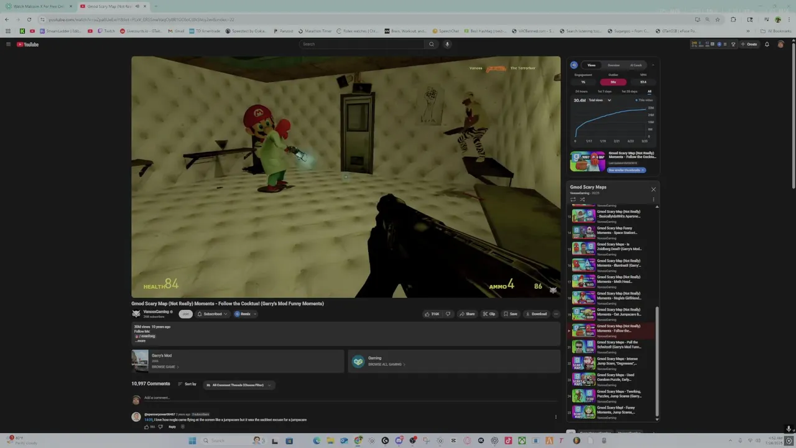The width and height of the screenshot is (796, 448).
Task: Click the playlist loop icon
Action: tap(573, 200)
